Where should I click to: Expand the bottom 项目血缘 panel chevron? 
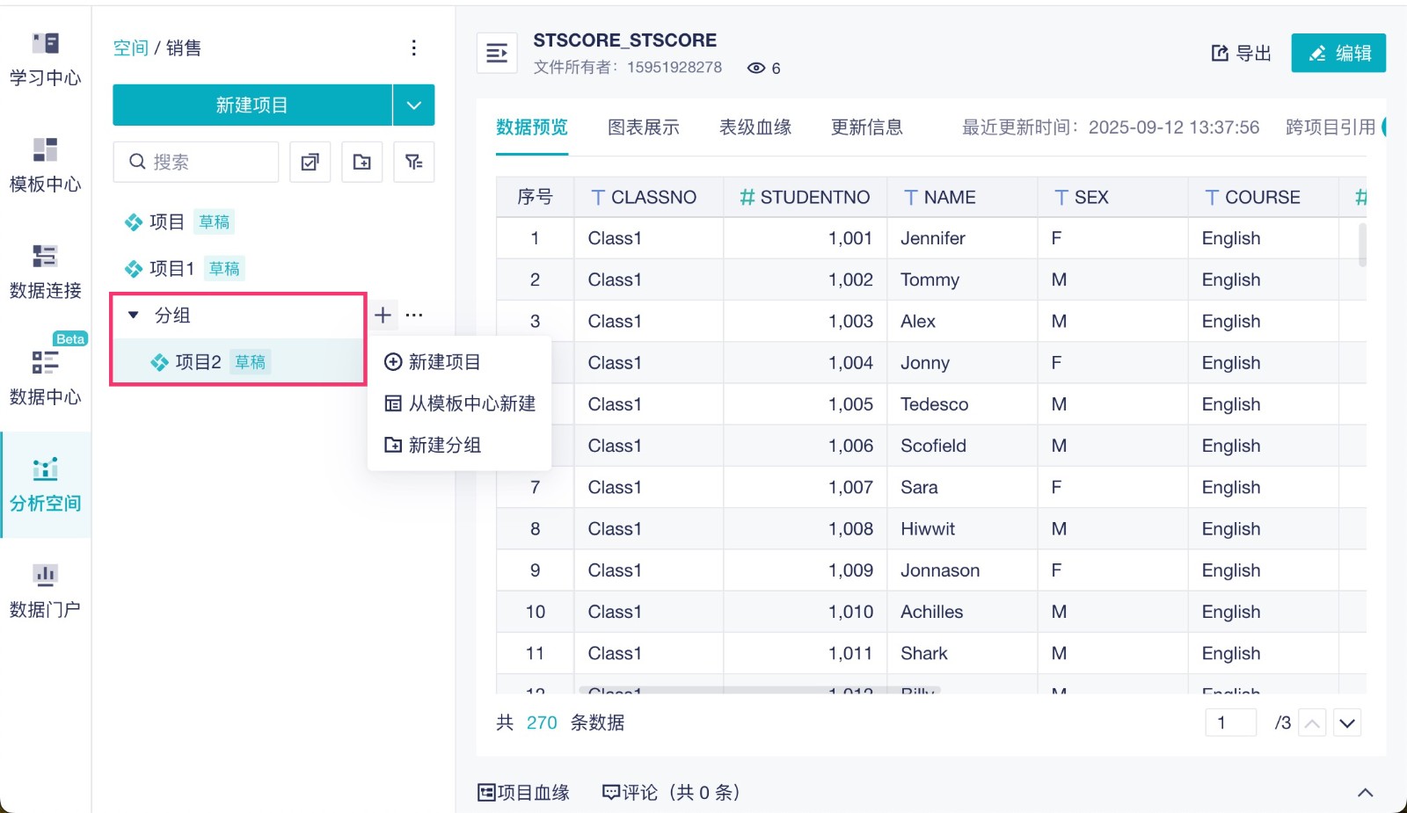click(1365, 792)
